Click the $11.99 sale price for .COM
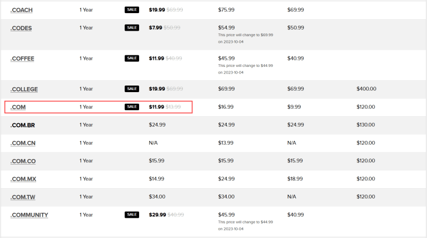Screen dimensions: 427x238 tap(157, 107)
